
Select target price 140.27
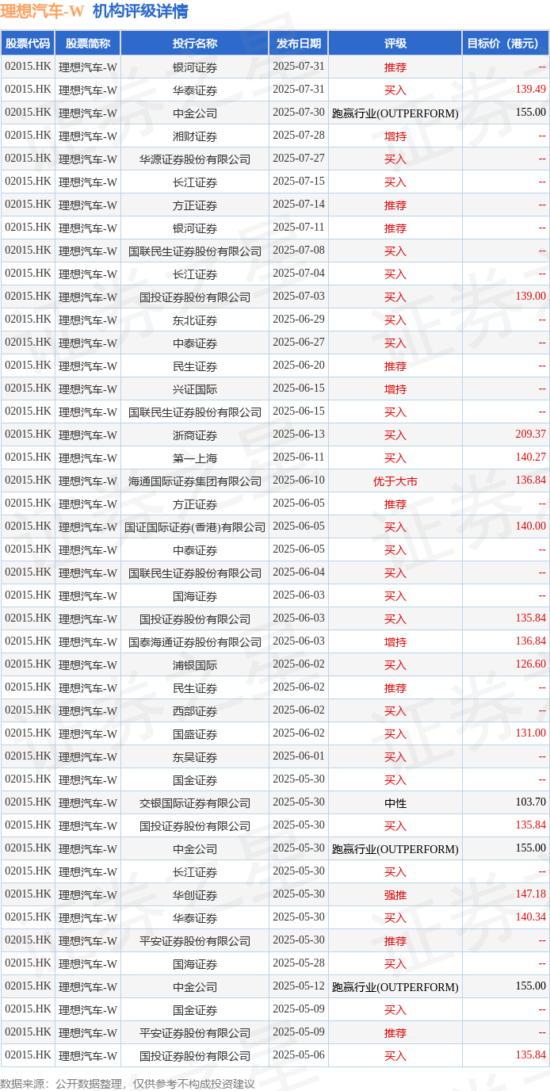530,457
